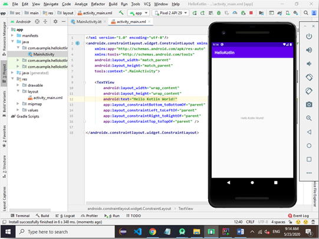
Task: Click the emulator Volume Up button
Action: click(x=309, y=50)
